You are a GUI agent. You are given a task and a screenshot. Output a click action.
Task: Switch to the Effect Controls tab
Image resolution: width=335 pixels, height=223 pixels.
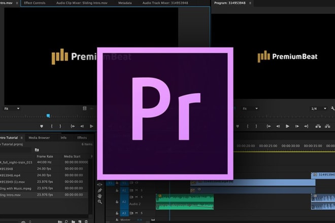point(35,3)
